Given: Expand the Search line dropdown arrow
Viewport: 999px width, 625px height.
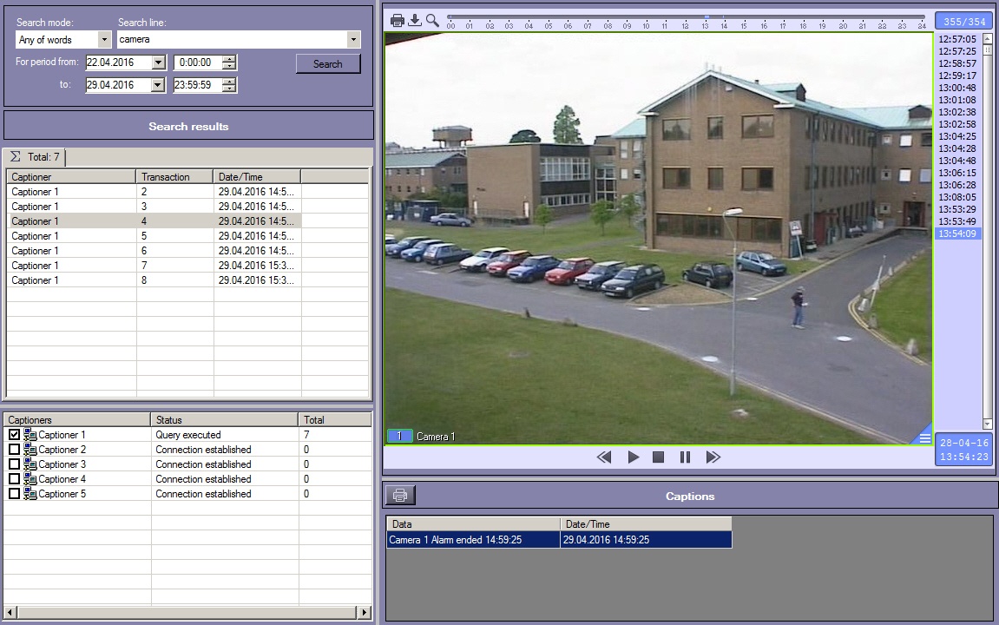Looking at the screenshot, I should click(353, 40).
